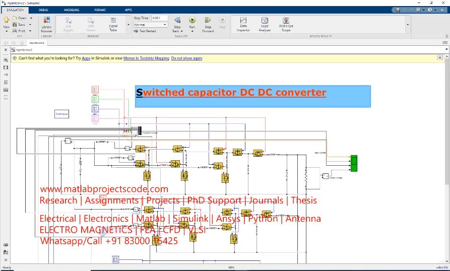The width and height of the screenshot is (450, 271).
Task: Select the green pulse generator block
Action: [x=95, y=99]
